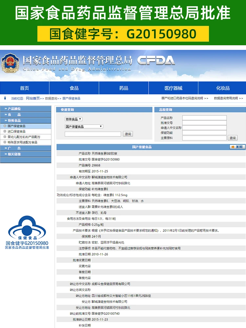
Task: Open the 首页 navigation tab
Action: (25, 88)
